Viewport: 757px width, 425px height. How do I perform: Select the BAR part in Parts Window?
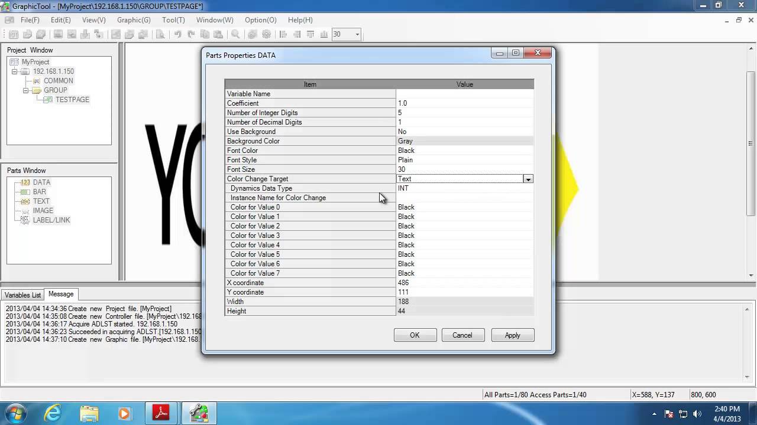click(x=39, y=192)
